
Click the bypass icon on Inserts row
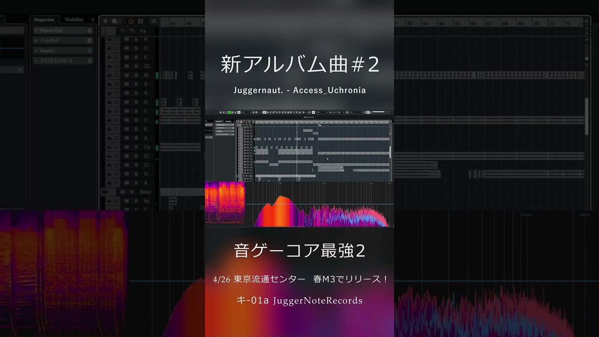[89, 51]
